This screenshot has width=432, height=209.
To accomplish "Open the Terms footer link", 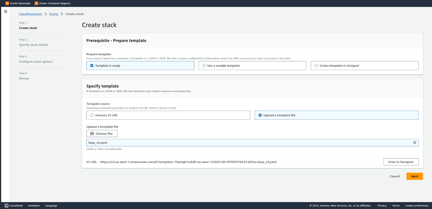I will point(396,206).
